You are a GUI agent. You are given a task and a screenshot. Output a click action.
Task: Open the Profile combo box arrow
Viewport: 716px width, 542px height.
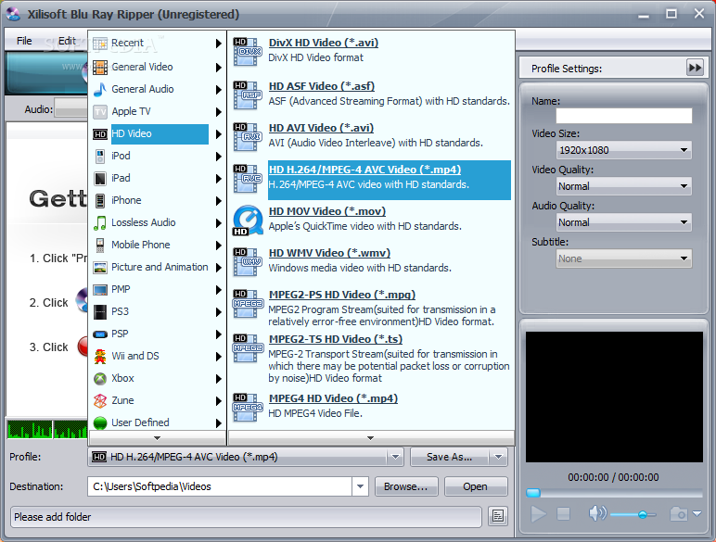pyautogui.click(x=395, y=457)
